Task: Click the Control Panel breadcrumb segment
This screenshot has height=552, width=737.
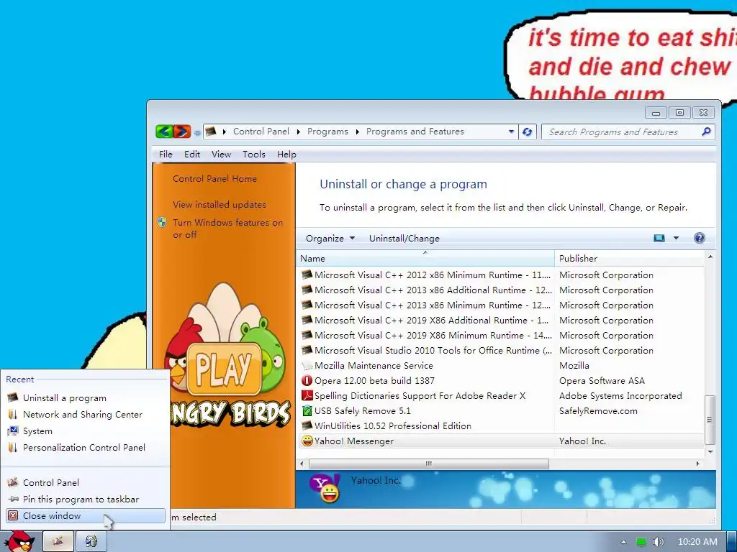Action: click(261, 132)
